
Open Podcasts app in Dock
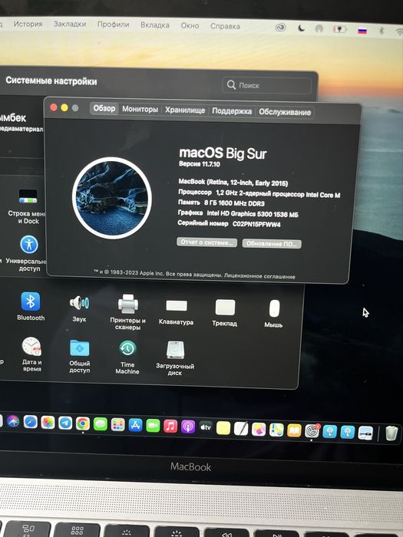coord(188,427)
